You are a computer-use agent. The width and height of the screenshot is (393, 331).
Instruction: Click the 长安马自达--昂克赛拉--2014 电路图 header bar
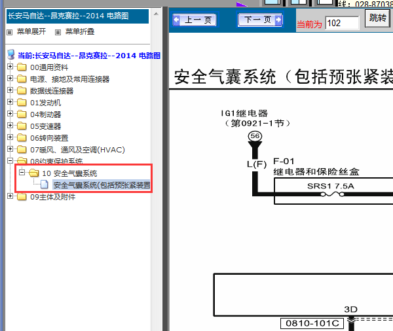77,16
